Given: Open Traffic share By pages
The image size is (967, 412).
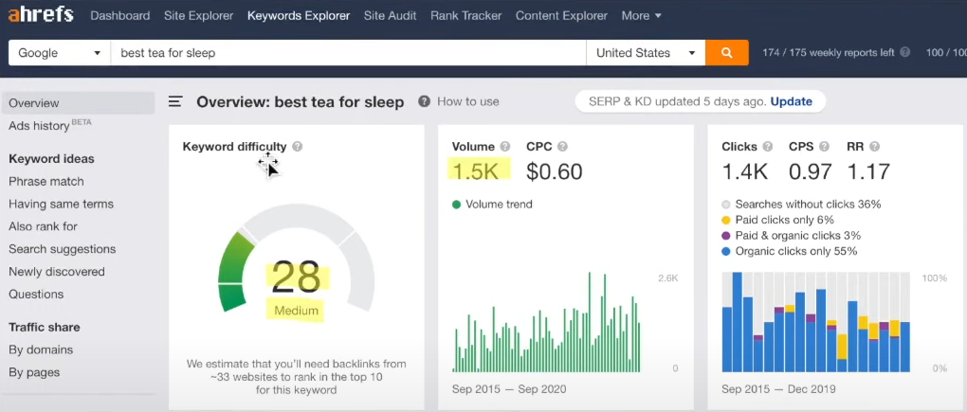Looking at the screenshot, I should [x=34, y=372].
